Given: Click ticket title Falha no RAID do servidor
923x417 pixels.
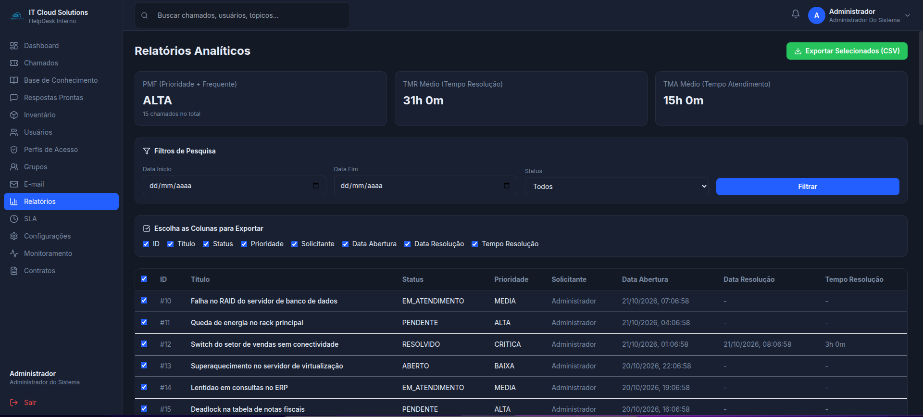Looking at the screenshot, I should (x=264, y=301).
